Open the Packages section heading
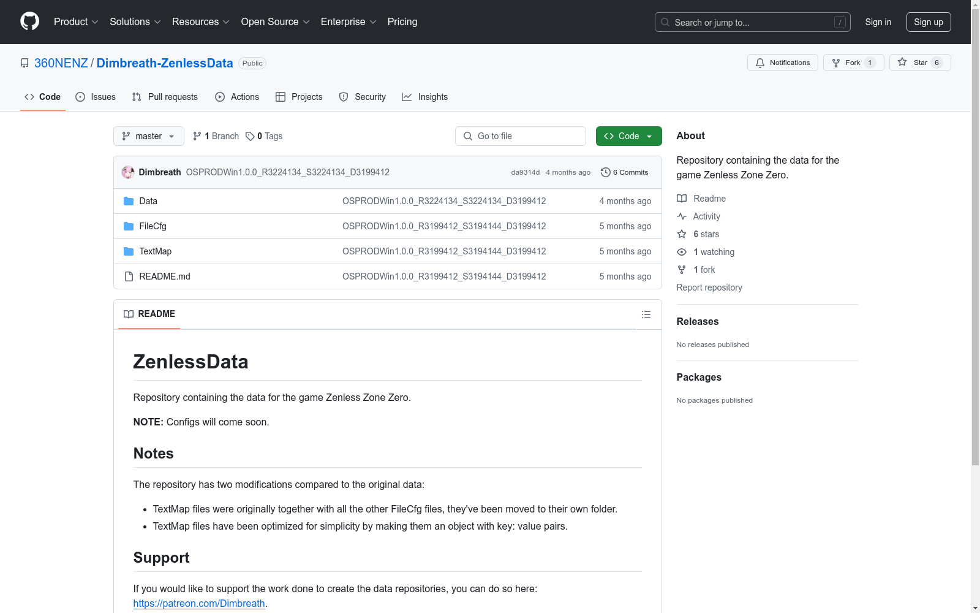980x613 pixels. point(699,377)
